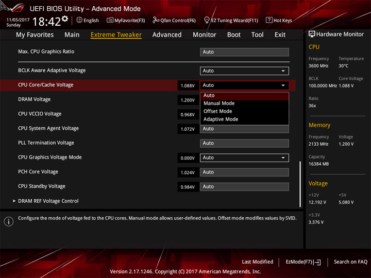Click the 1.072V System Agent readout
371x278 pixels.
click(x=188, y=129)
